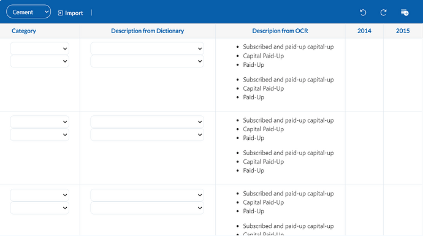The image size is (423, 236).
Task: Open second row's top Dictionary description dropdown
Action: (x=147, y=122)
